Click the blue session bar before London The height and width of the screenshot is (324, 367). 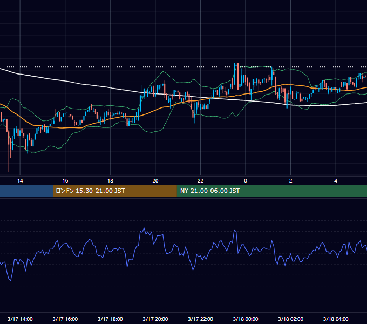pyautogui.click(x=26, y=191)
